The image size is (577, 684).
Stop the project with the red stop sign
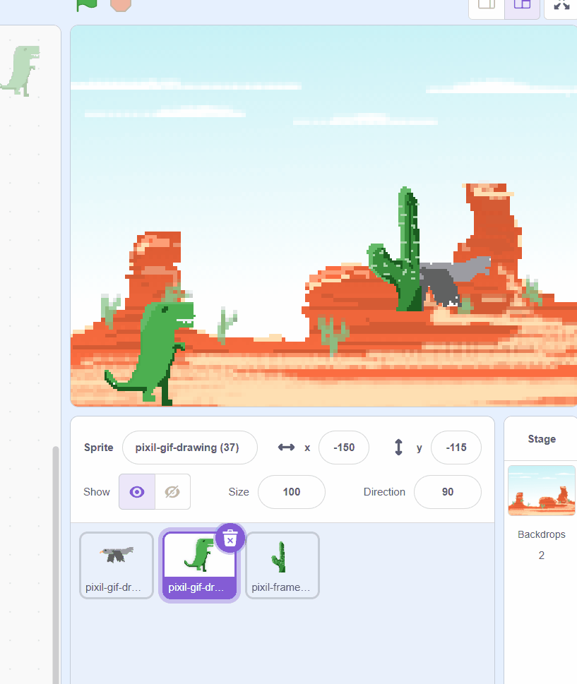[x=121, y=4]
